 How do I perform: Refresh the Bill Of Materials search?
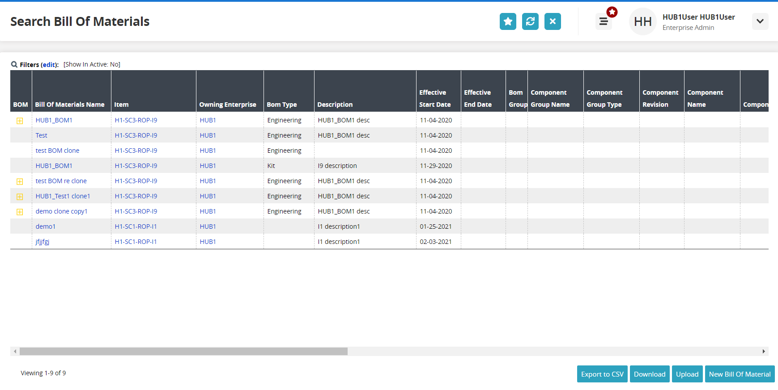click(x=530, y=21)
